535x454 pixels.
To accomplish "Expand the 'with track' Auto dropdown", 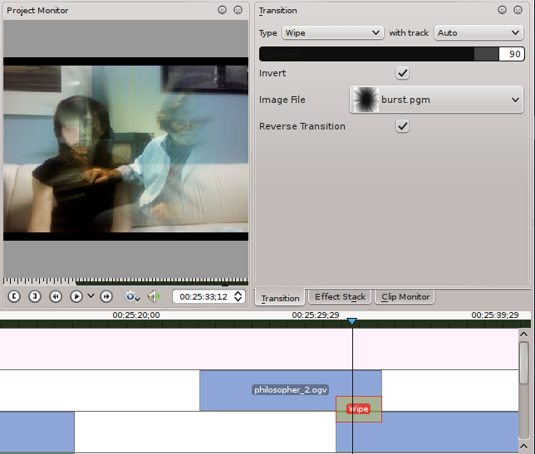I will (x=478, y=32).
